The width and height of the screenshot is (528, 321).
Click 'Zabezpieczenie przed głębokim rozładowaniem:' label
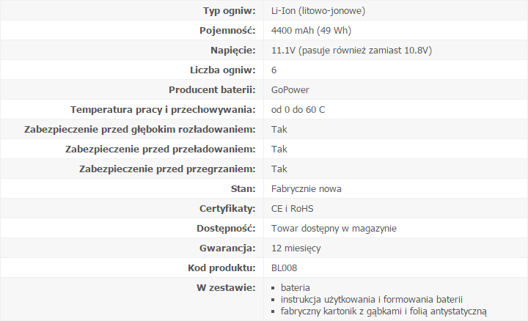pyautogui.click(x=140, y=130)
